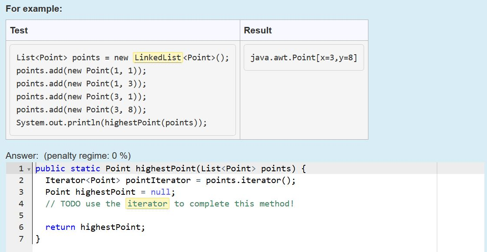This screenshot has width=487, height=252.
Task: Click line number 3 in the editor gutter
Action: click(x=20, y=192)
